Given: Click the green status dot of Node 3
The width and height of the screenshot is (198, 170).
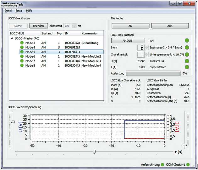Looking at the screenshot, I should click(22, 43).
